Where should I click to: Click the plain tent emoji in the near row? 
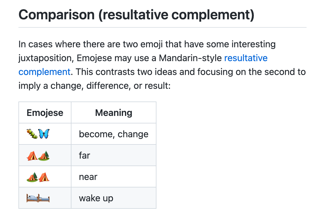pyautogui.click(x=44, y=177)
